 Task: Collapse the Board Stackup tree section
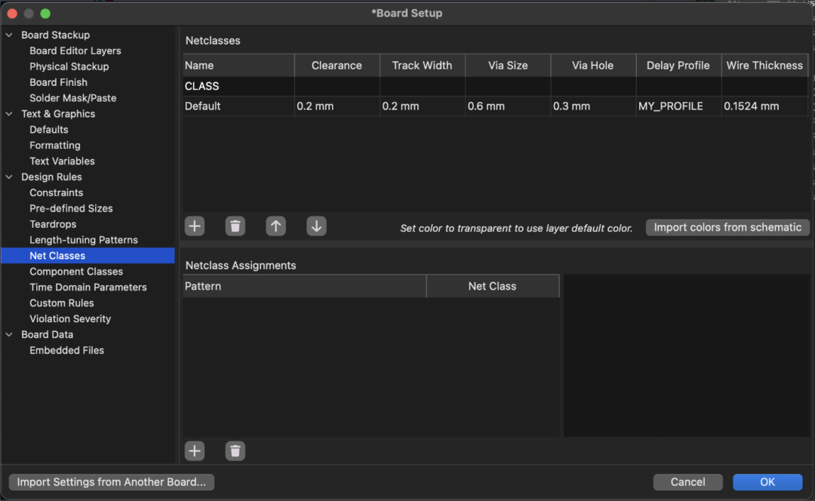tap(9, 35)
